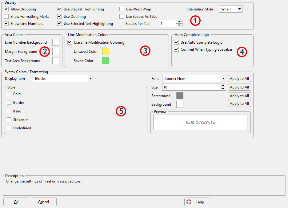The height and width of the screenshot is (208, 288).
Task: Open the syntax Background color swatch
Action: coord(180,104)
